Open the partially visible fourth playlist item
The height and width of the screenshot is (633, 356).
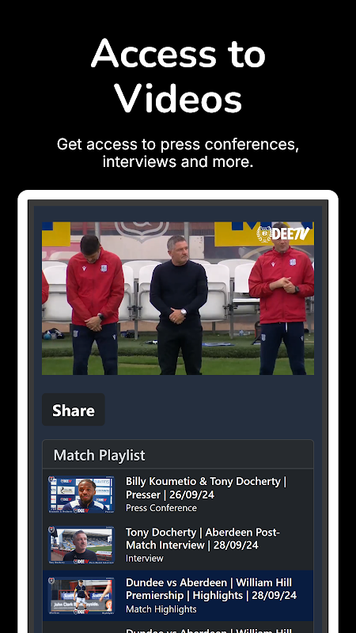[178, 628]
